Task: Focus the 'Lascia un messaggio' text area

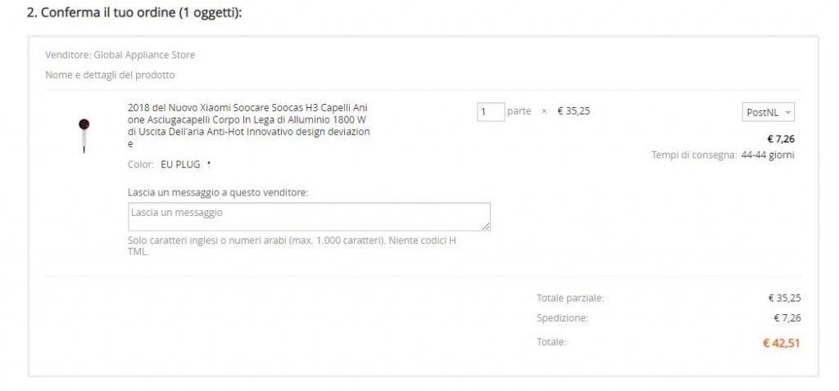Action: (309, 217)
